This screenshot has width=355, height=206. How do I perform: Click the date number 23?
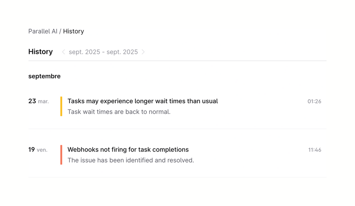point(32,101)
